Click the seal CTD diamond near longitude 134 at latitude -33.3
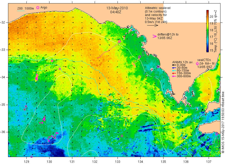 coord(139,57)
